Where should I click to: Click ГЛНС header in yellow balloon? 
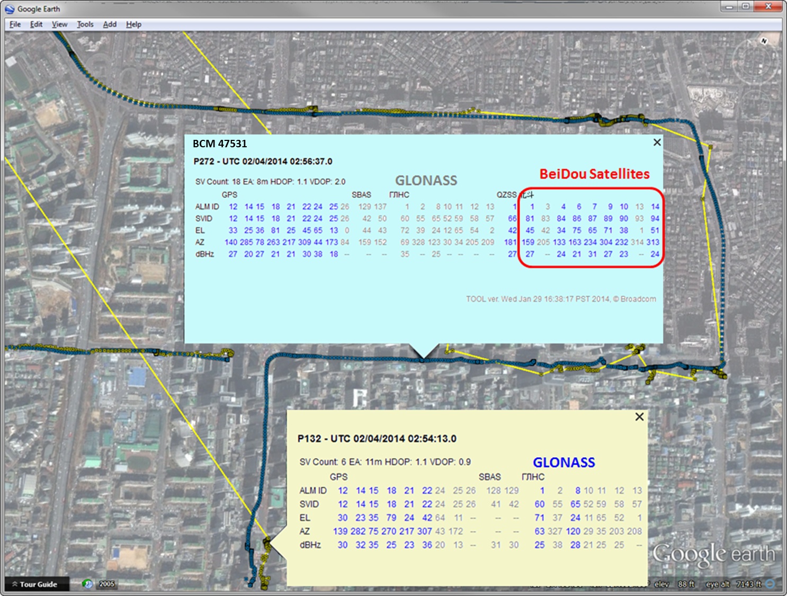pyautogui.click(x=533, y=477)
